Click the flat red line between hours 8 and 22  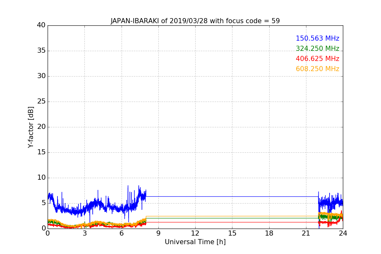[232, 222]
